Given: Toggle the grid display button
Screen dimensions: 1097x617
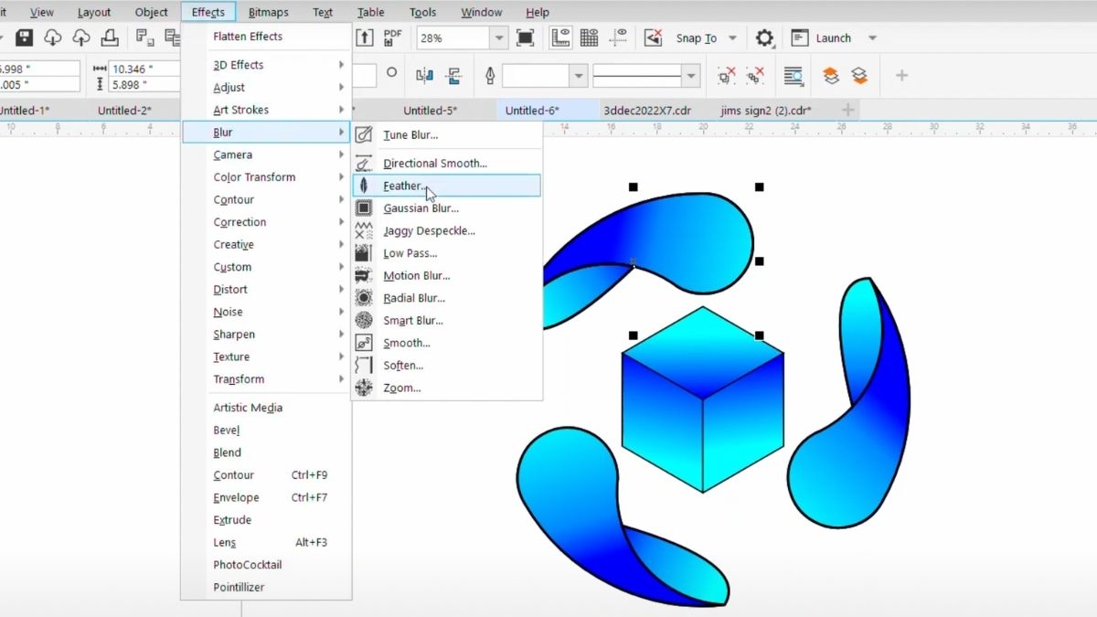Looking at the screenshot, I should point(589,37).
